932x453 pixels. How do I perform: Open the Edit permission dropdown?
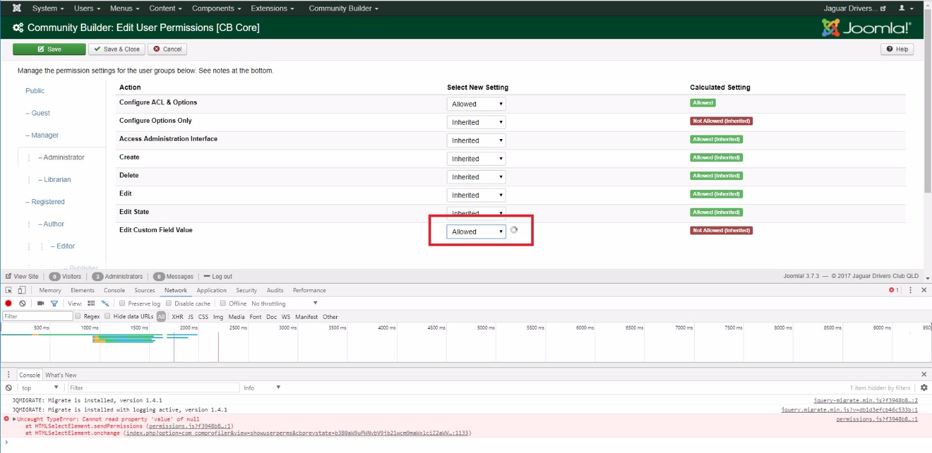pos(476,195)
